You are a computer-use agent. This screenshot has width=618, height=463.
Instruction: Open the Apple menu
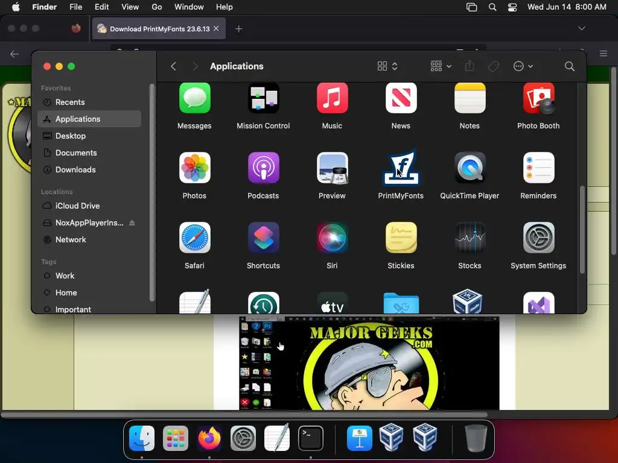16,7
